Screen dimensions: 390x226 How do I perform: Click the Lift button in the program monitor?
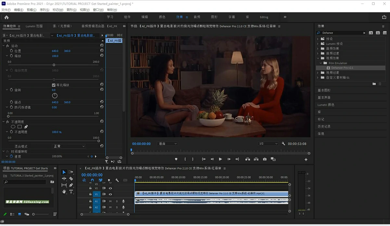click(248, 159)
